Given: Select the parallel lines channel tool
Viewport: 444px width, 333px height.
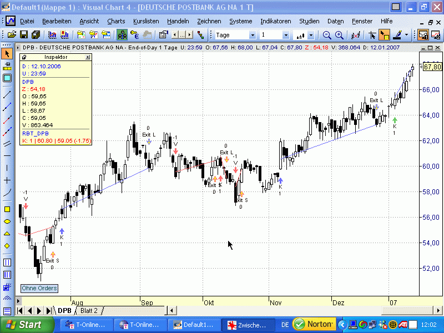Looking at the screenshot, I should click(x=7, y=144).
